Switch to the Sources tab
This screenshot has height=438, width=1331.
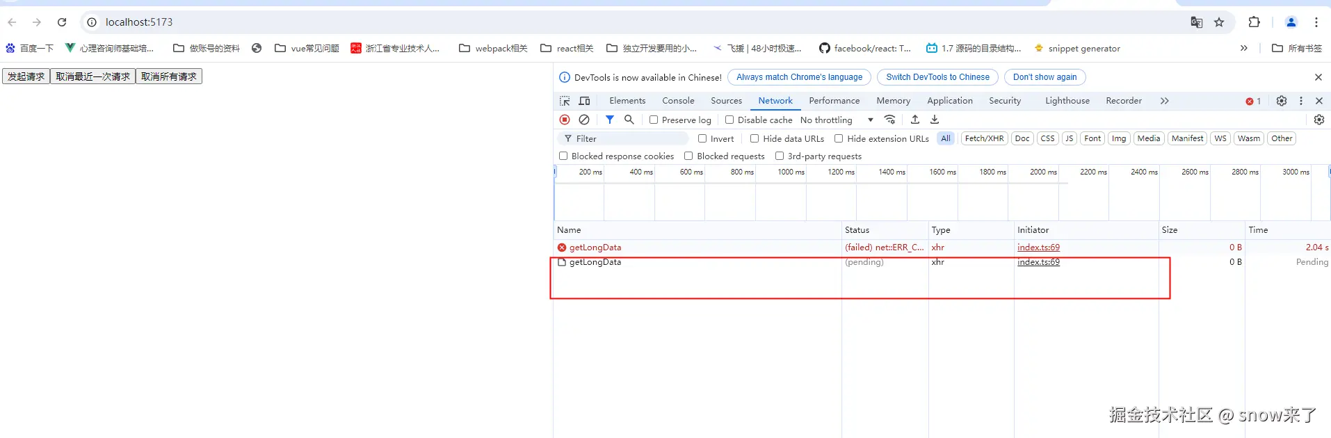click(727, 101)
